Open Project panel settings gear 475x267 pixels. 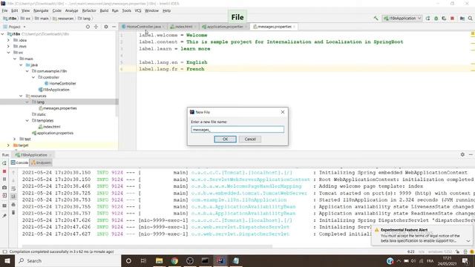coord(106,27)
